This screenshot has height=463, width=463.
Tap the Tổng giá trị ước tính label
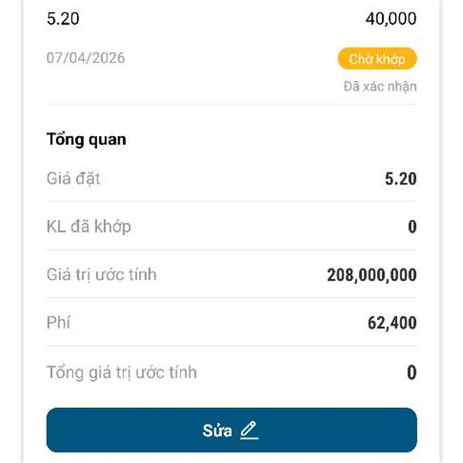pyautogui.click(x=121, y=373)
